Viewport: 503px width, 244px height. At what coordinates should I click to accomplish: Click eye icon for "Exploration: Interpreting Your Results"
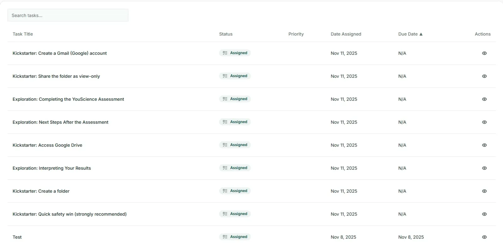coord(484,168)
